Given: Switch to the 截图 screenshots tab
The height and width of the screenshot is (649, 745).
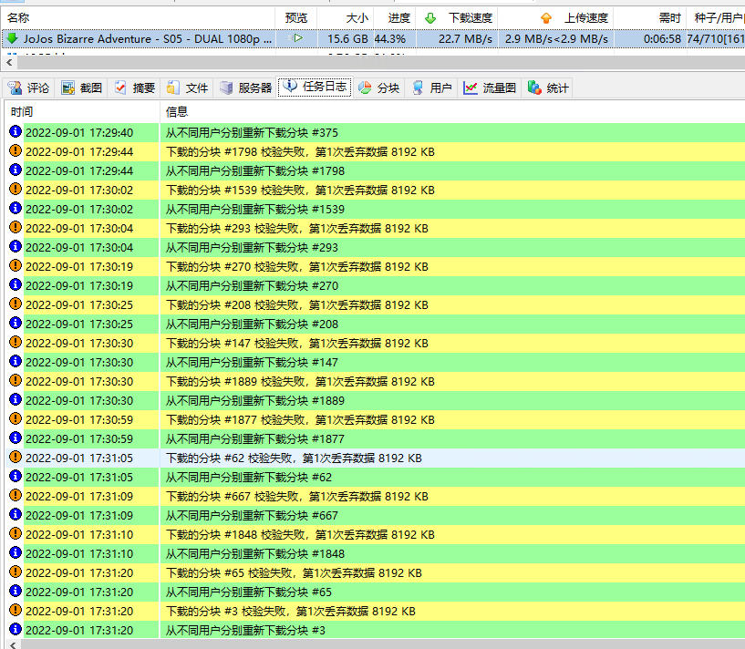Looking at the screenshot, I should [x=81, y=88].
